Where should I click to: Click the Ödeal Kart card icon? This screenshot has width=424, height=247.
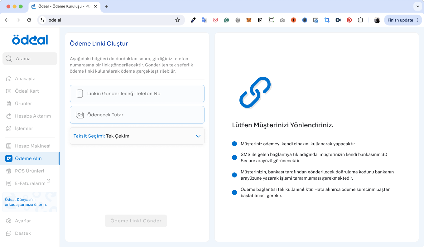pos(9,91)
